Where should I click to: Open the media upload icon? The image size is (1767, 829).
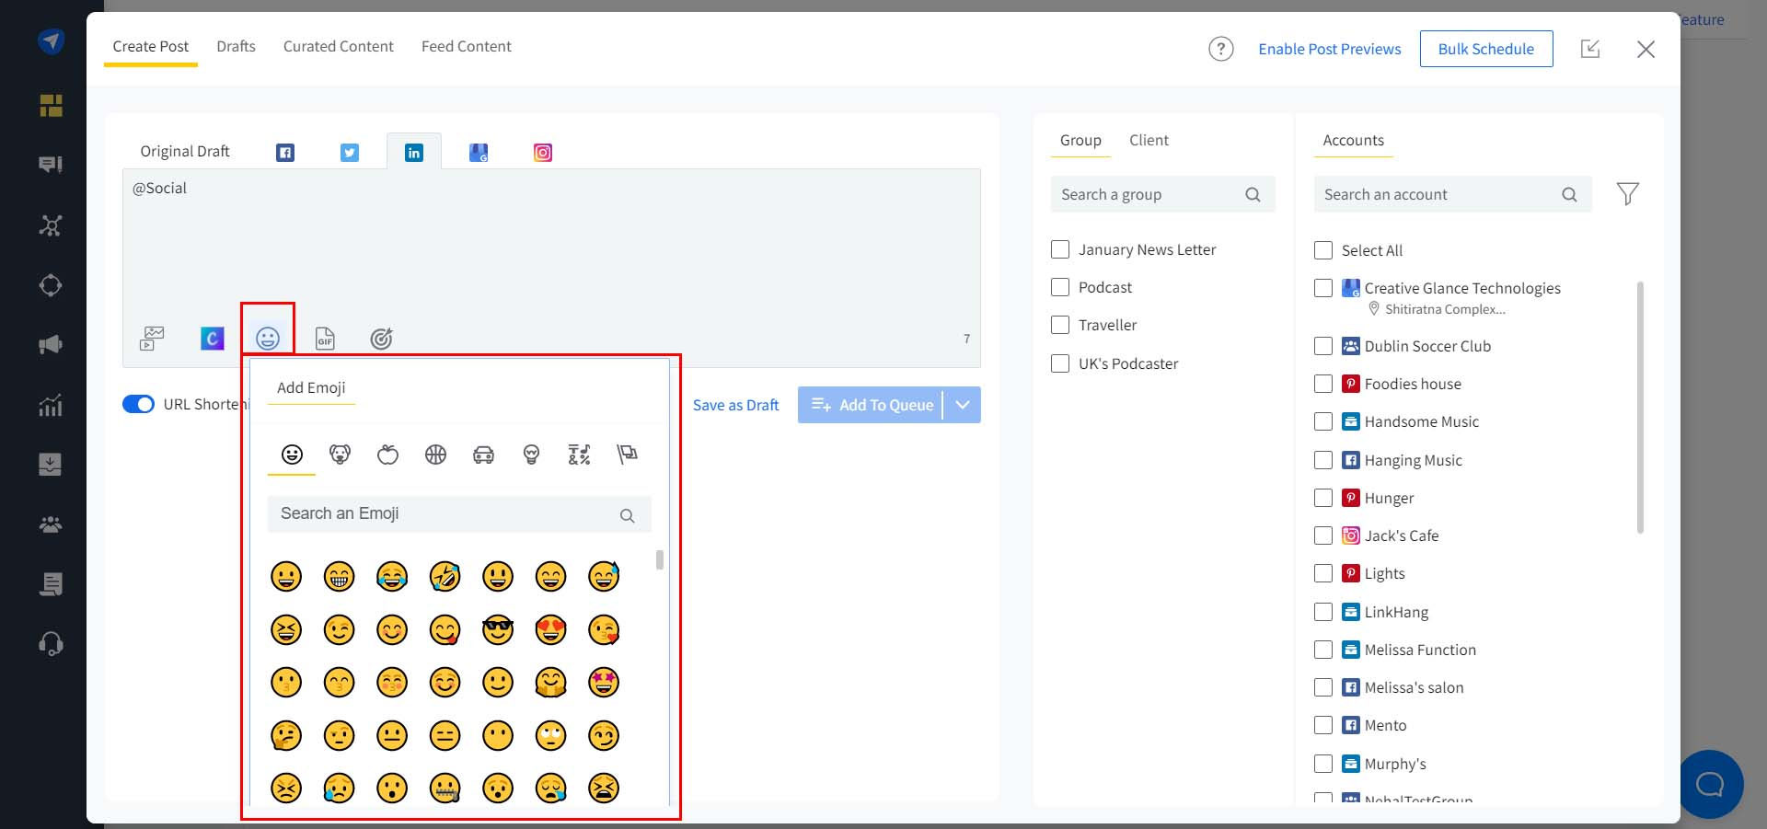pyautogui.click(x=152, y=339)
